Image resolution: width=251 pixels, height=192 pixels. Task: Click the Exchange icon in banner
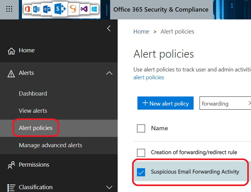[x=37, y=9]
